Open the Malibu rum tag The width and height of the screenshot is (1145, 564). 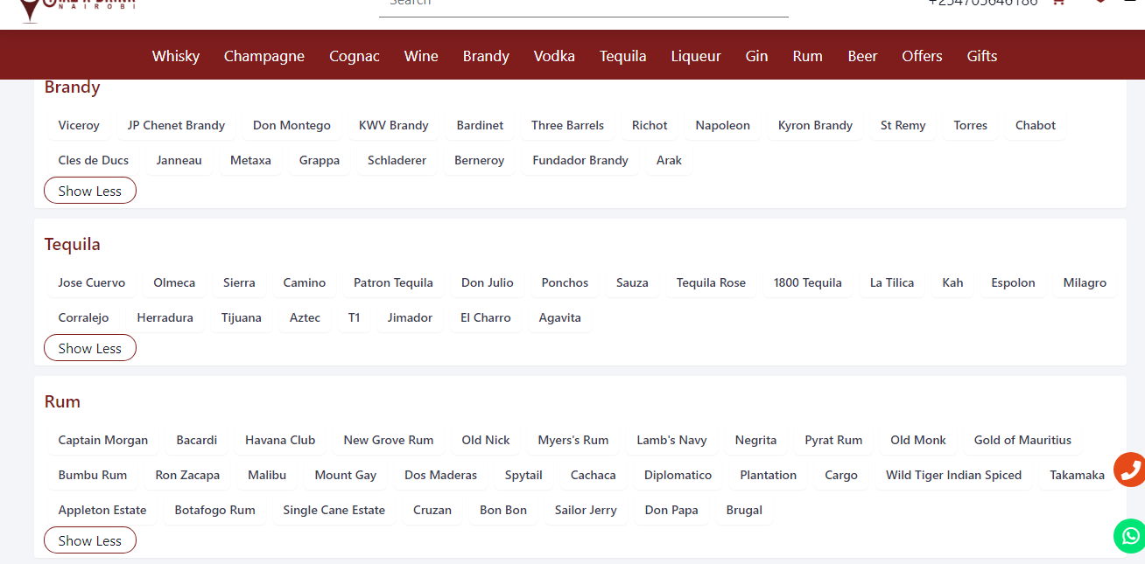click(x=267, y=475)
